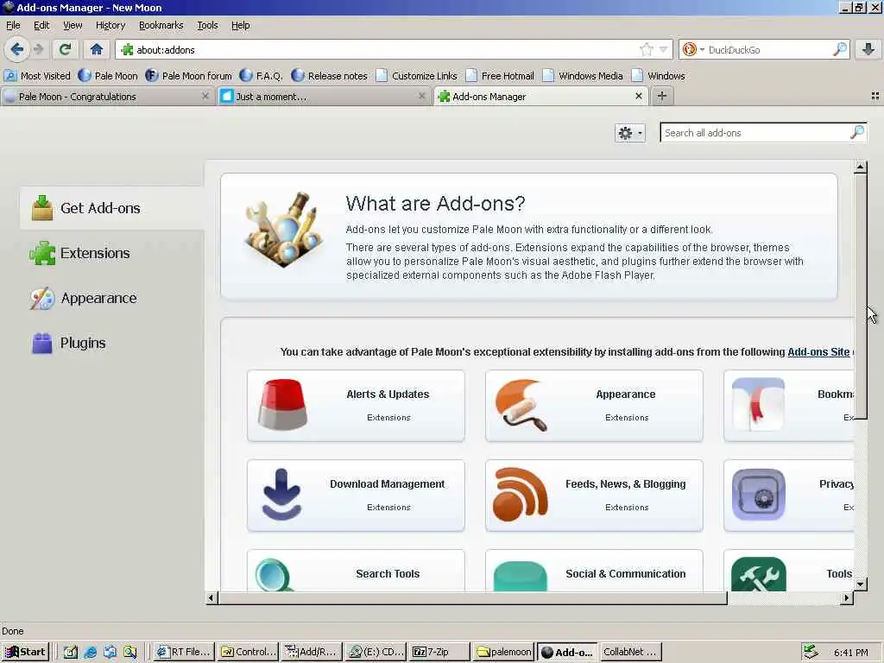Image resolution: width=884 pixels, height=663 pixels.
Task: Open the Bookmarks menu
Action: 161,25
